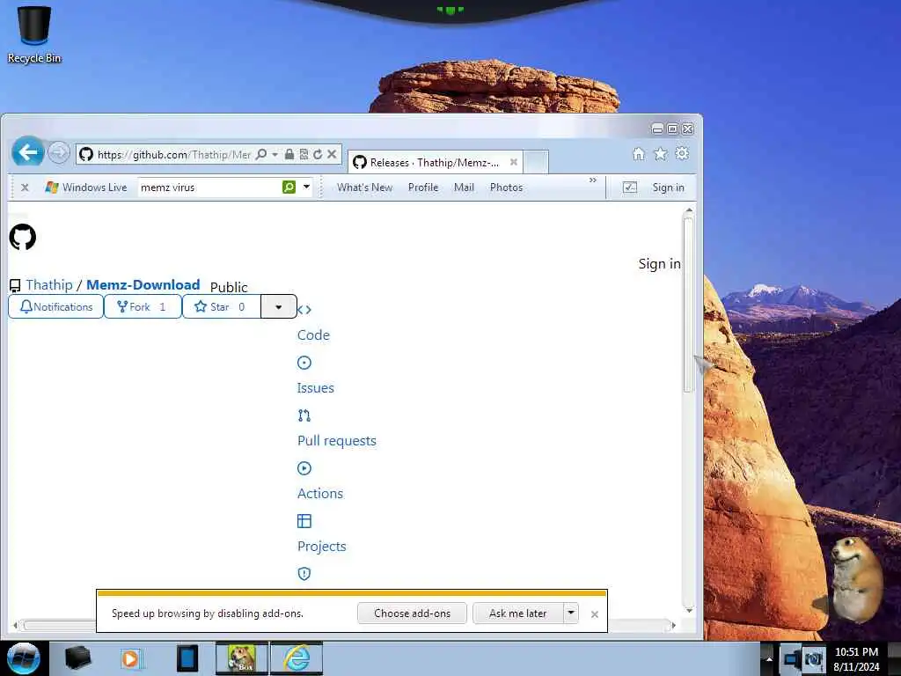The height and width of the screenshot is (676, 901).
Task: Open Favorites star icon
Action: point(660,153)
